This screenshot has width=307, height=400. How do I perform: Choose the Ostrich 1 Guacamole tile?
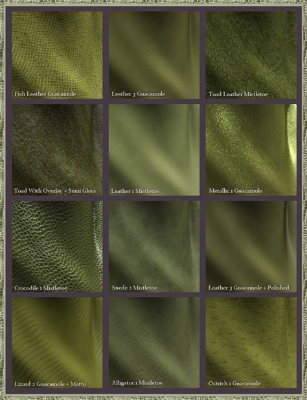251,343
